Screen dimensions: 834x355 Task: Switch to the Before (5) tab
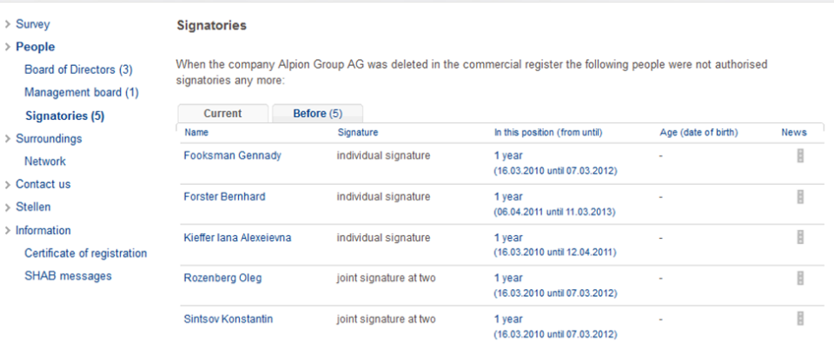point(318,114)
